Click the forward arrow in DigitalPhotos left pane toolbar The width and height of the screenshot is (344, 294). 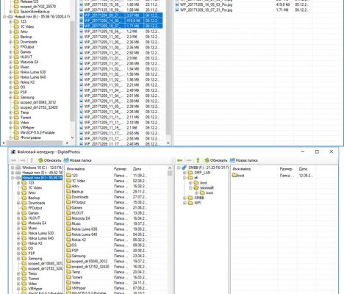click(23, 160)
